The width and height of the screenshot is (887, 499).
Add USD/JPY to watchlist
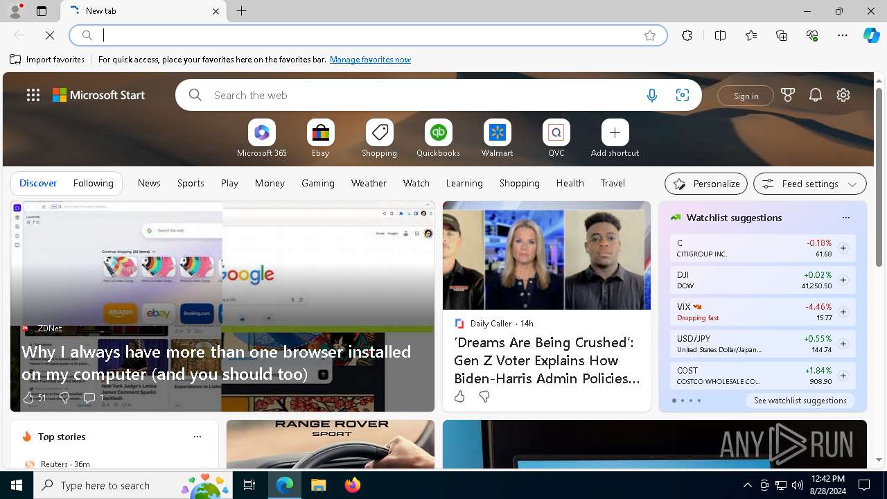pyautogui.click(x=843, y=344)
